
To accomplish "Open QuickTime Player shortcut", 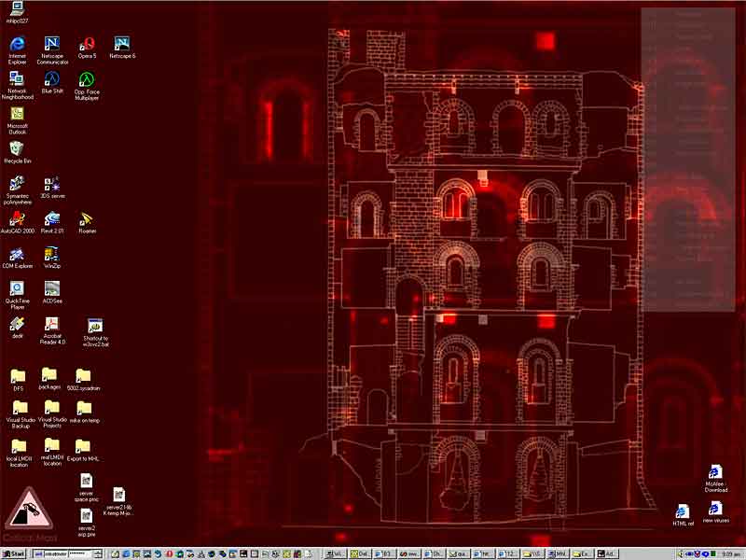I will [17, 288].
